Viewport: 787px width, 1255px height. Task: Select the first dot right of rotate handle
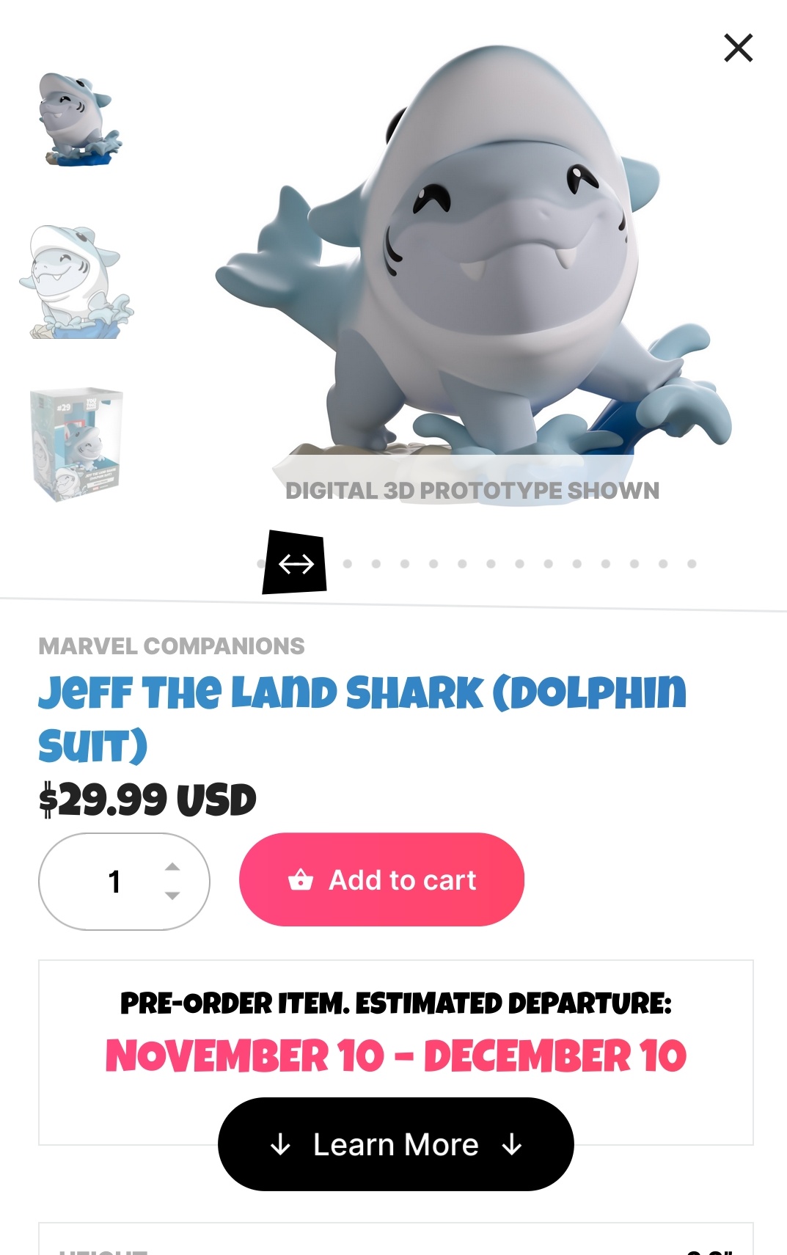point(348,564)
